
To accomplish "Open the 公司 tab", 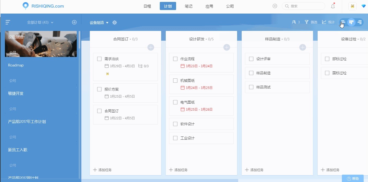I will click(x=230, y=6).
